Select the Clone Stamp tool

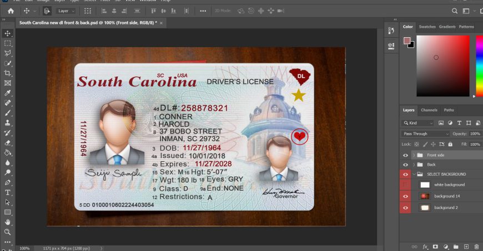click(x=7, y=123)
